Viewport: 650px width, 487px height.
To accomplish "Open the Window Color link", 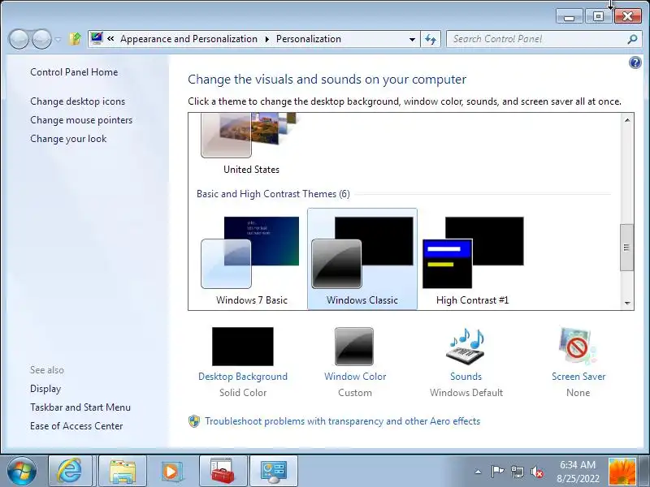I will point(355,377).
